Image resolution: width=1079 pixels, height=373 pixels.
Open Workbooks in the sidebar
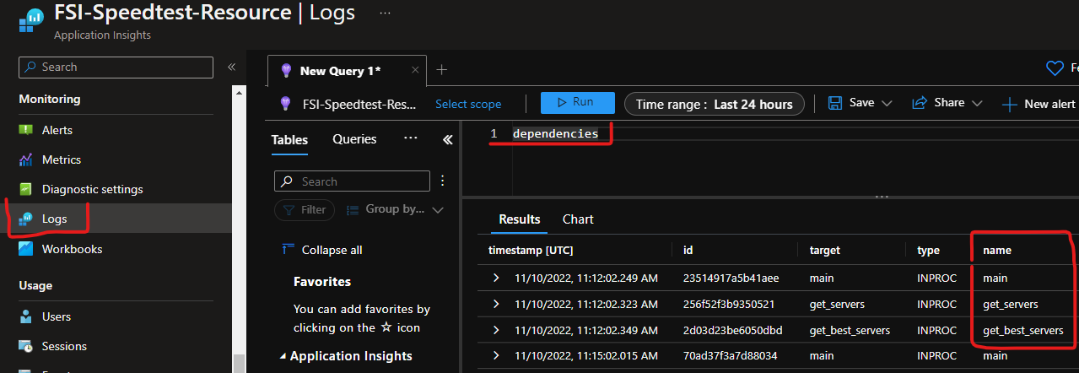[72, 249]
